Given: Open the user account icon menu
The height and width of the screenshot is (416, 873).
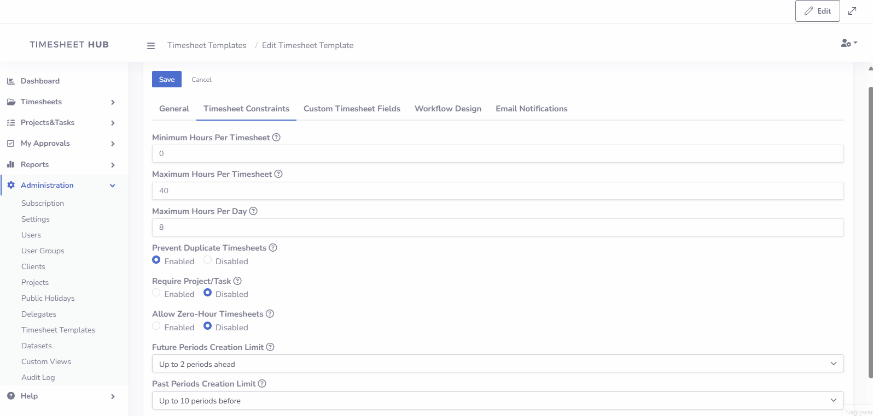Looking at the screenshot, I should click(848, 43).
